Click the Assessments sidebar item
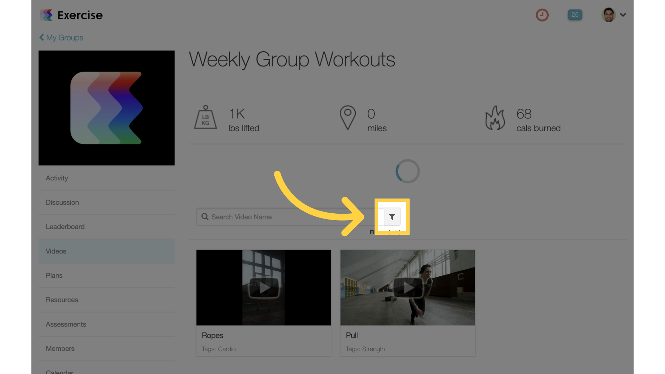 point(66,324)
